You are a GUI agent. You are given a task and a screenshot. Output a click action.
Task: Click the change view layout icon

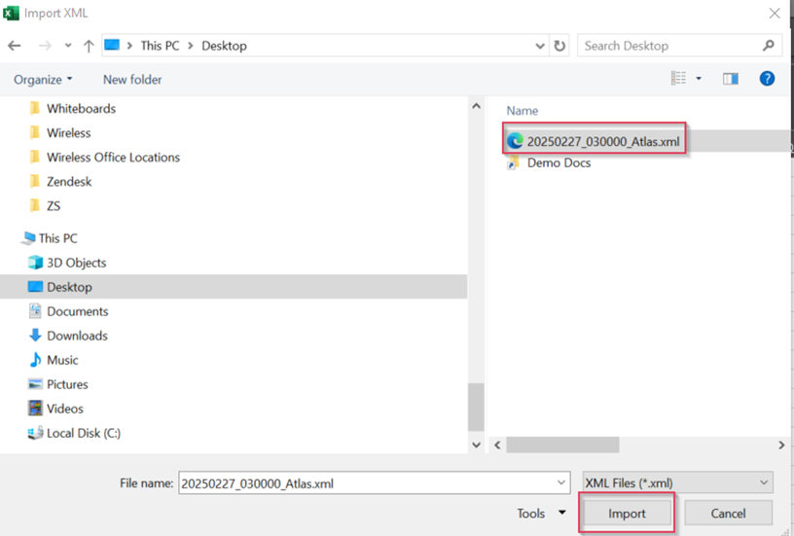(x=678, y=79)
